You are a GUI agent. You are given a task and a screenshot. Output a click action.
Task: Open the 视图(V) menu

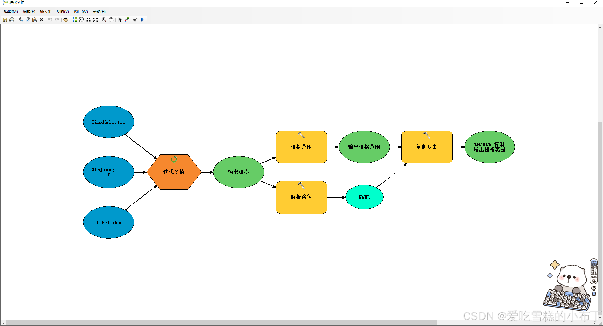62,12
